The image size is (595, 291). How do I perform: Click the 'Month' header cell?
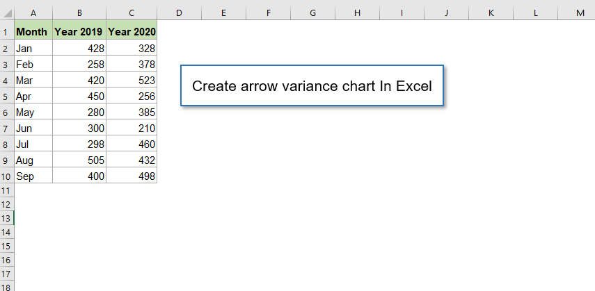coord(33,31)
